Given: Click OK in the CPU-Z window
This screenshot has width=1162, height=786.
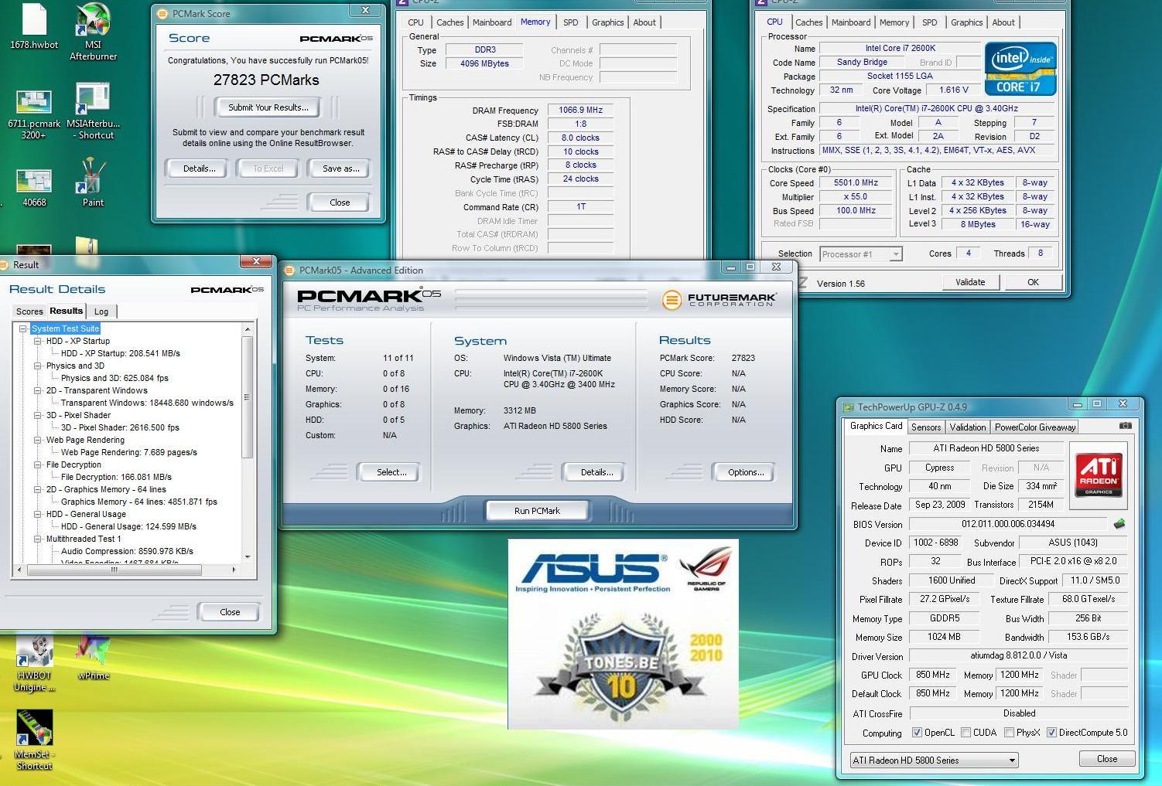Looking at the screenshot, I should pyautogui.click(x=1033, y=282).
